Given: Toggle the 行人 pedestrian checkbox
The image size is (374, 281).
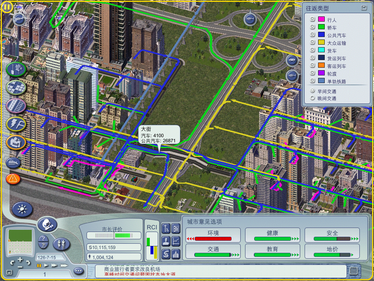Looking at the screenshot, I should [312, 19].
